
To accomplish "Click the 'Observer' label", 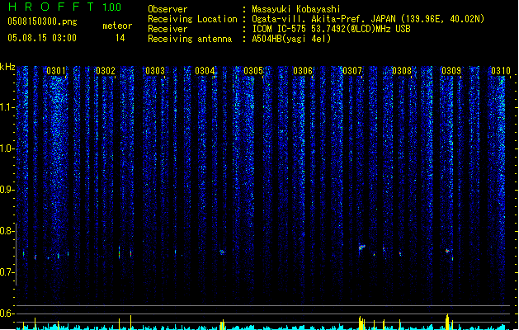I will (x=167, y=9).
